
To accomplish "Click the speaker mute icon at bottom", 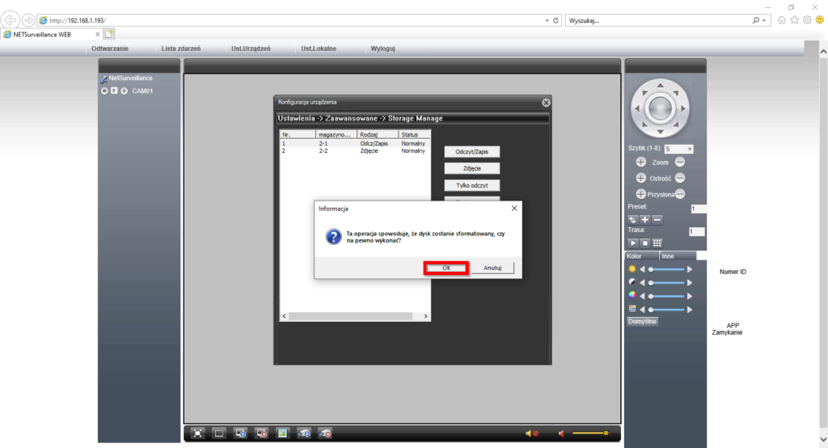I will point(532,434).
